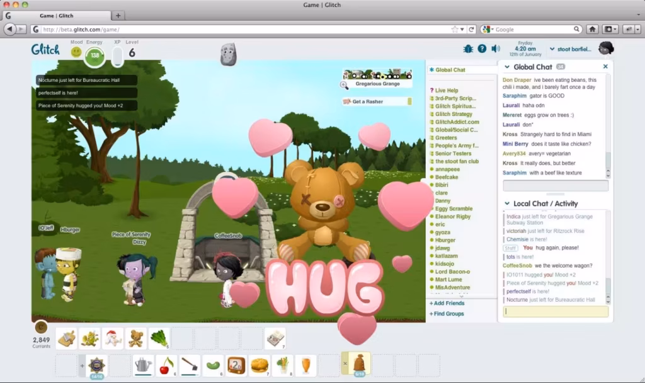Reload the page in browser
The image size is (645, 383).
point(471,30)
